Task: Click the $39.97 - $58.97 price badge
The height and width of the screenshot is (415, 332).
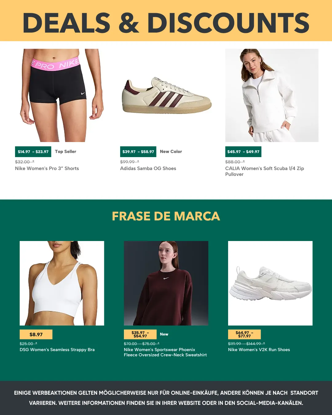Action: click(x=138, y=152)
